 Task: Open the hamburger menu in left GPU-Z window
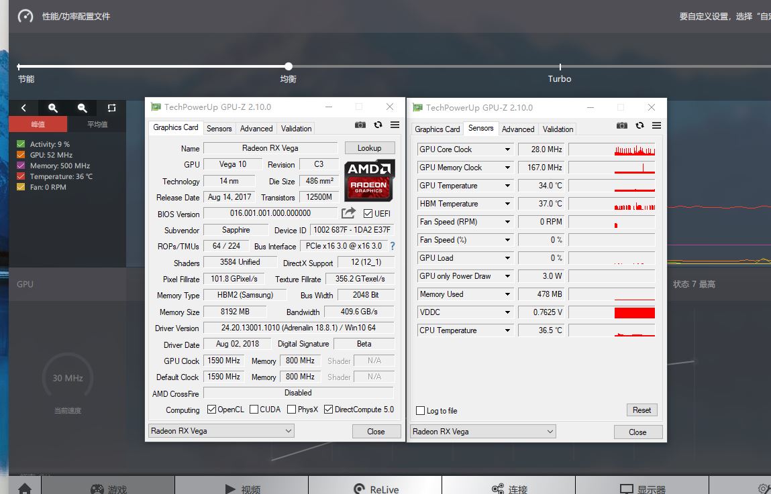pos(395,125)
